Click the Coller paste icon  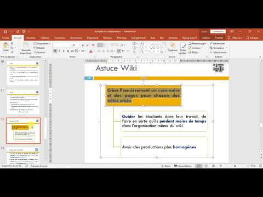coord(5,47)
